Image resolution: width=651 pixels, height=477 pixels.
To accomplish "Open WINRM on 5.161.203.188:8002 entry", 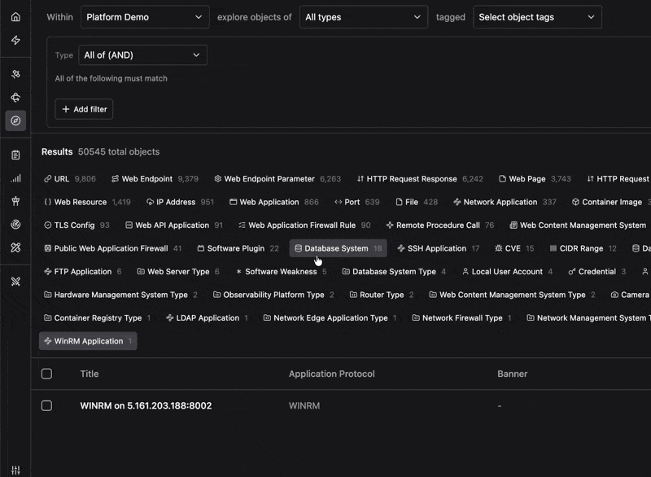I will (146, 405).
